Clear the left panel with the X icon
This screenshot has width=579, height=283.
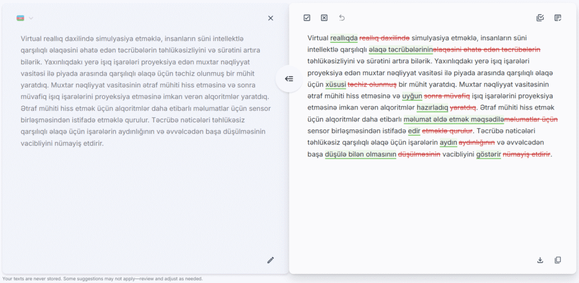[x=270, y=18]
